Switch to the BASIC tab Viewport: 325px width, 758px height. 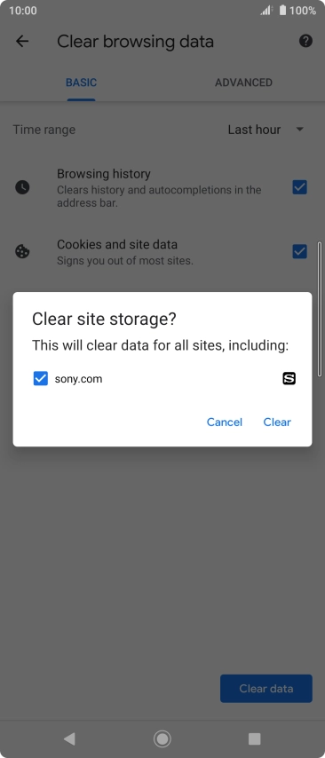82,83
